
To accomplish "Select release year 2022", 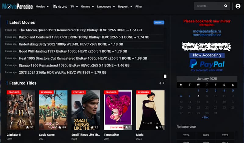I will point(225,135).
